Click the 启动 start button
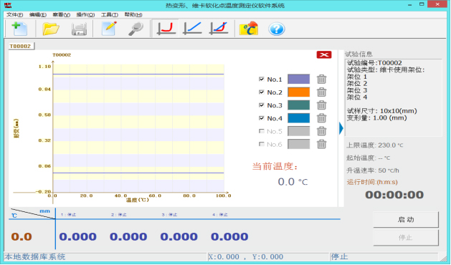Viewport: 451px width, 265px height. [x=406, y=220]
